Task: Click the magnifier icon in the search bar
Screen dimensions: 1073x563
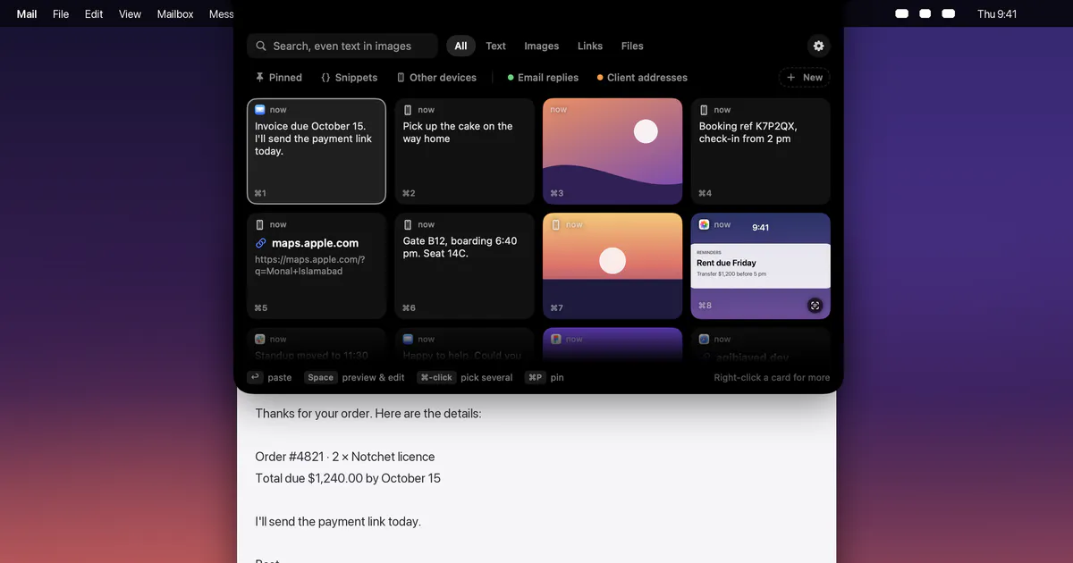Action: [x=261, y=46]
